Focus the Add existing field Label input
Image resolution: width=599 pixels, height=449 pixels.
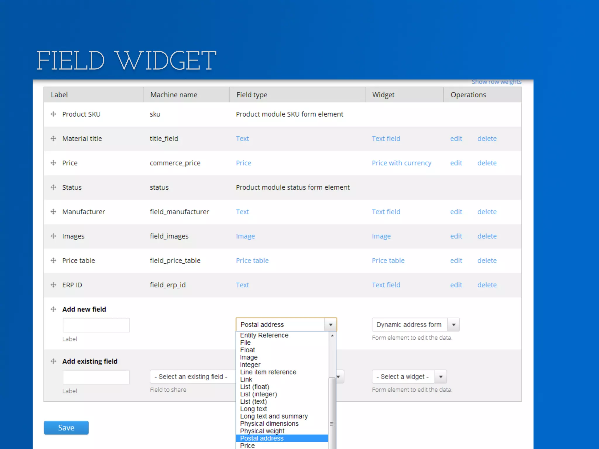96,377
